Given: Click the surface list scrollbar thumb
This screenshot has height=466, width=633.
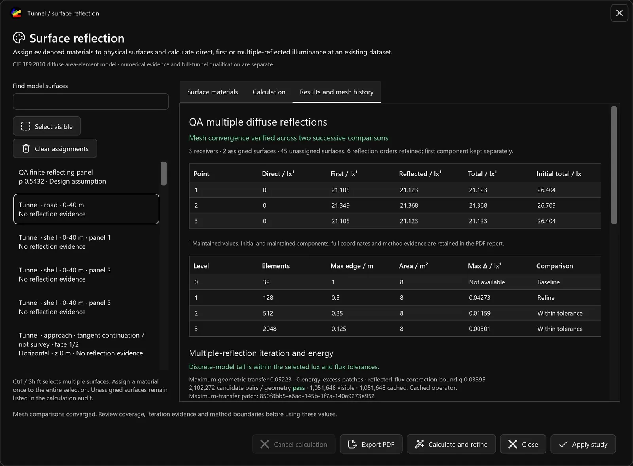Looking at the screenshot, I should click(x=164, y=173).
